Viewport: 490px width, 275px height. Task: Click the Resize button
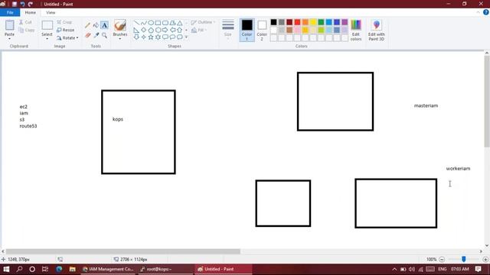click(66, 30)
